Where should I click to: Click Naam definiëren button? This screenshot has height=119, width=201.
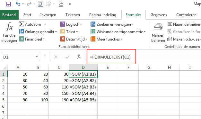click(184, 24)
